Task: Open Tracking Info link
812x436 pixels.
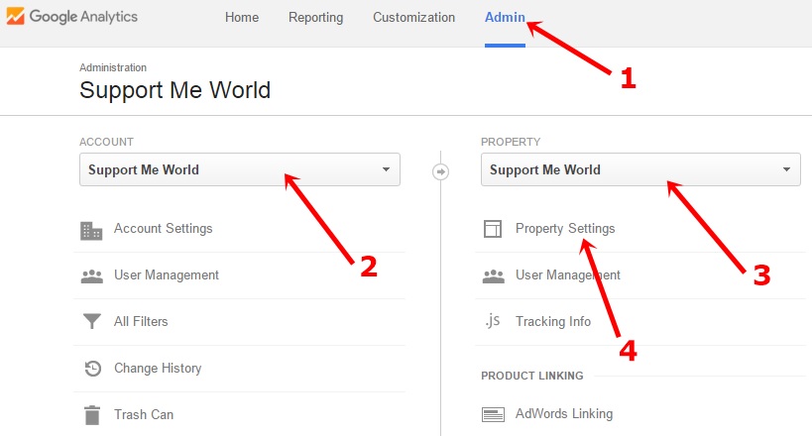Action: coord(553,322)
